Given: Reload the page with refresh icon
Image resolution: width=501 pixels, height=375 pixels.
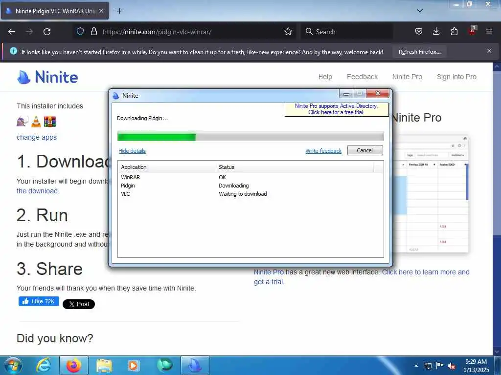Looking at the screenshot, I should pyautogui.click(x=47, y=32).
